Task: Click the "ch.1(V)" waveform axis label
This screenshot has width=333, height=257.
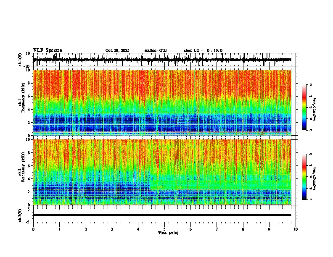Action: 20,60
